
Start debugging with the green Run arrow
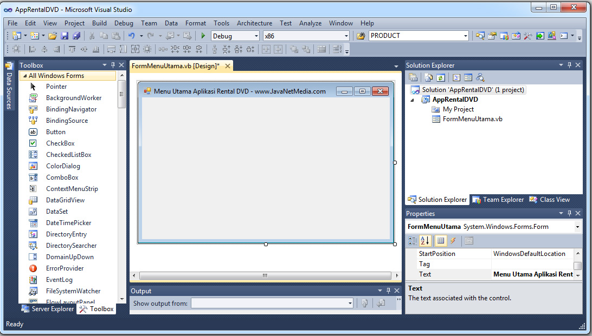(x=203, y=36)
